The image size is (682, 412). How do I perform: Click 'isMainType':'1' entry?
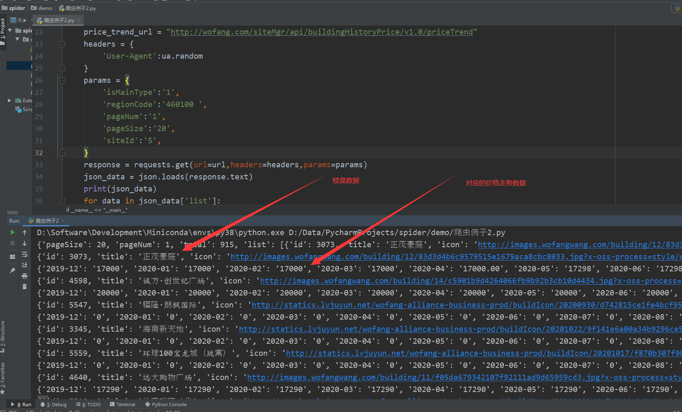click(141, 92)
